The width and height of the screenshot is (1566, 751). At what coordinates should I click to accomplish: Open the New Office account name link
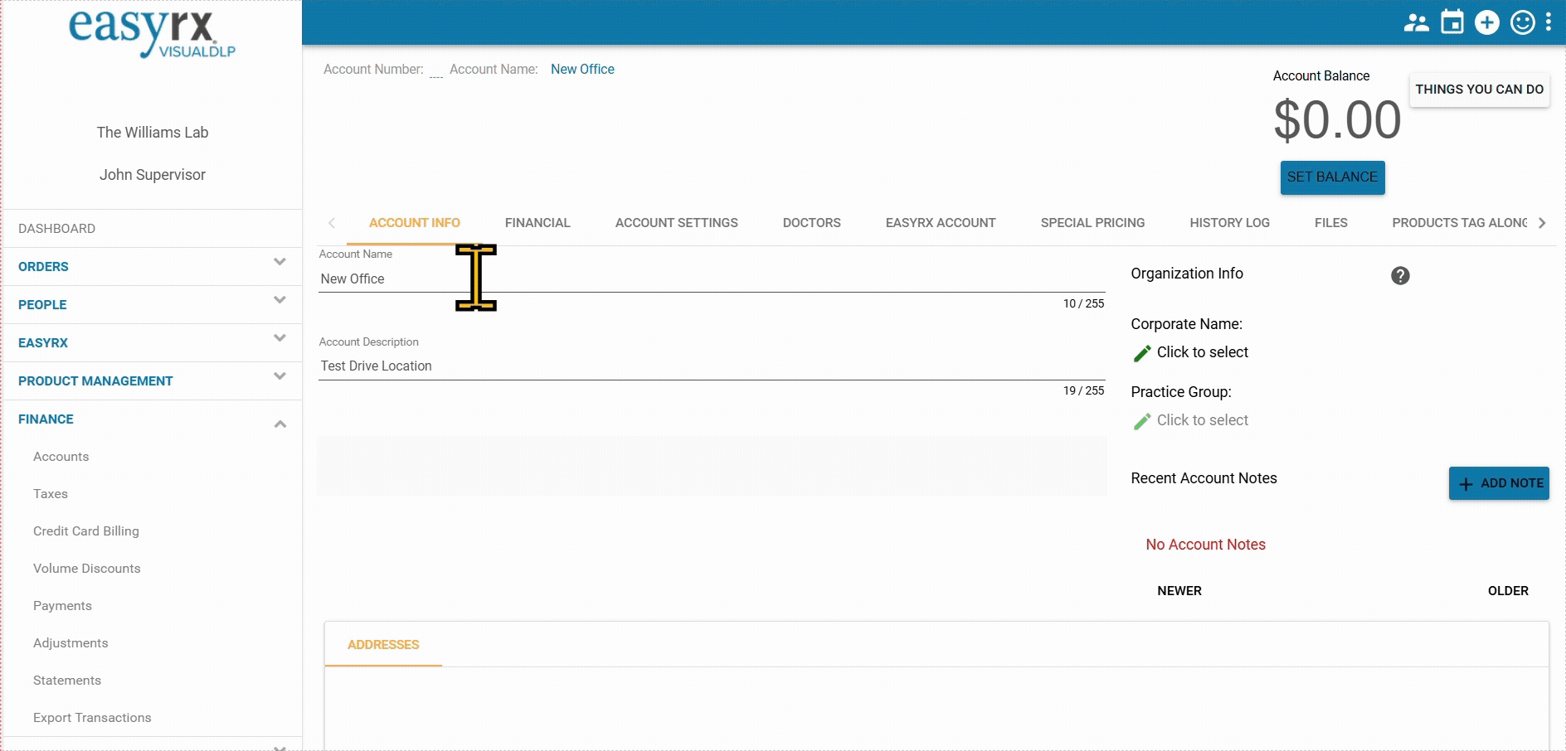582,70
